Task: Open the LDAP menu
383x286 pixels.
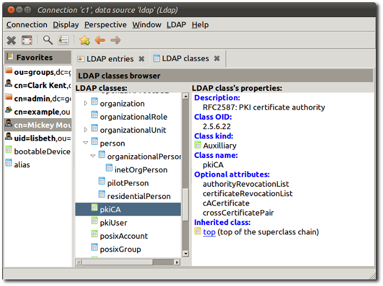Action: (176, 24)
